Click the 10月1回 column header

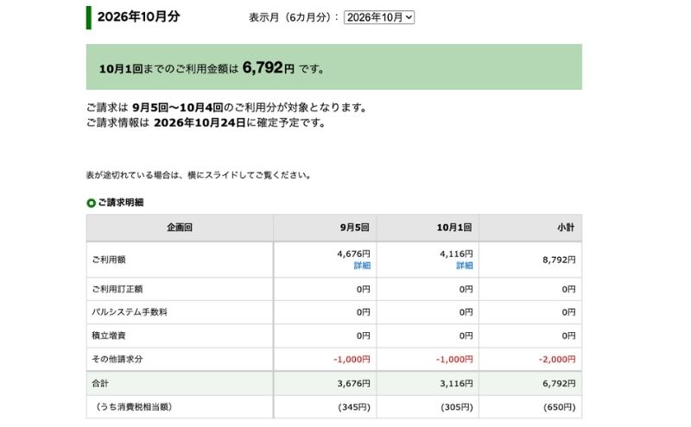pyautogui.click(x=428, y=228)
